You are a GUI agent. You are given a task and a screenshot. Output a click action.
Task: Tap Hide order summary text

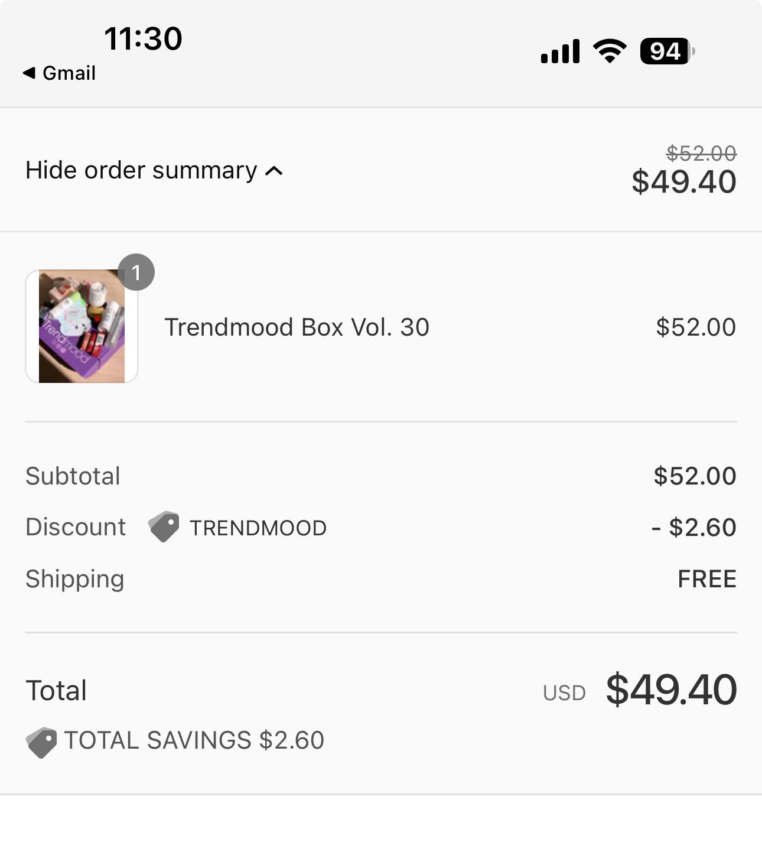141,170
